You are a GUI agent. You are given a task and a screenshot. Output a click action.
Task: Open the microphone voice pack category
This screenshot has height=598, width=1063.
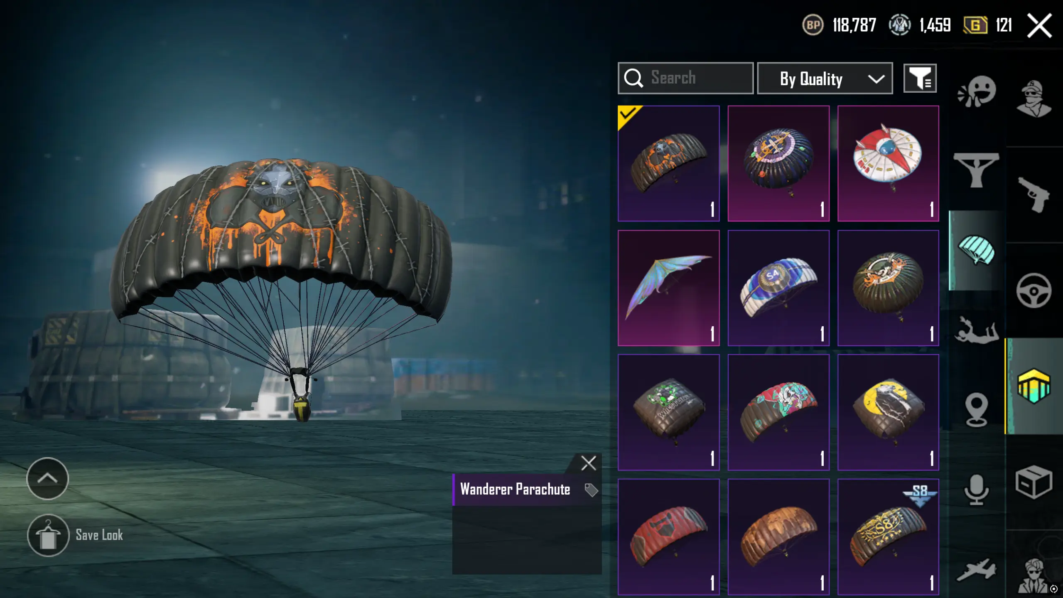pos(976,490)
